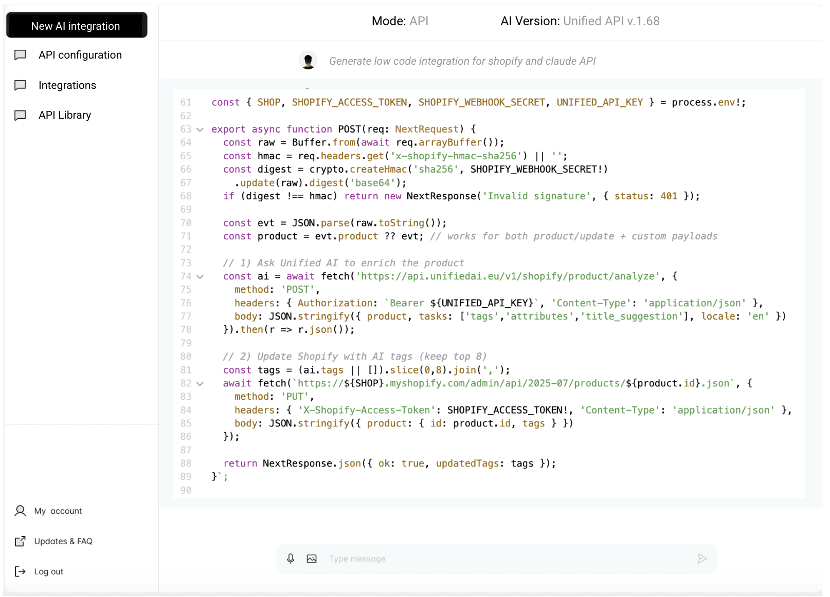
Task: Click line number 90 in the gutter
Action: 186,490
